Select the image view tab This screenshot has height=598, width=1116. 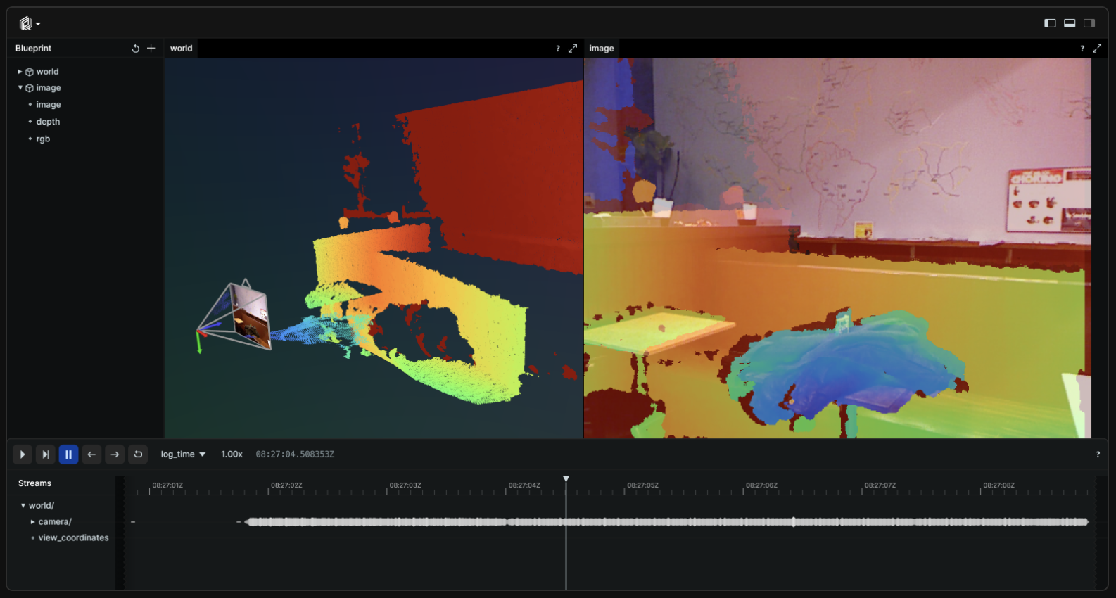pyautogui.click(x=601, y=49)
